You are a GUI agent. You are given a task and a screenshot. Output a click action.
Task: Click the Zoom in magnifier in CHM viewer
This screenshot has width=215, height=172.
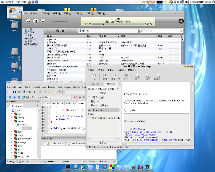(x=137, y=77)
